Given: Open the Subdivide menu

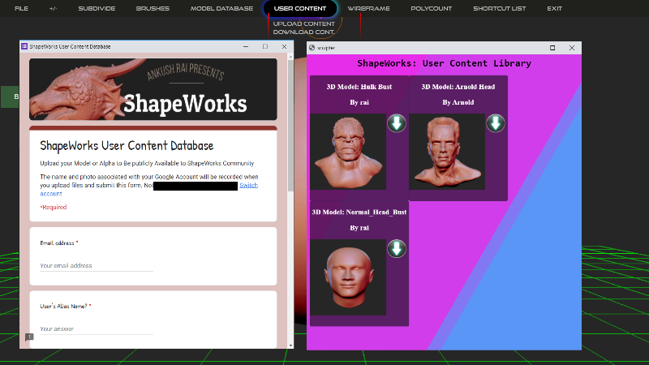Looking at the screenshot, I should 97,8.
